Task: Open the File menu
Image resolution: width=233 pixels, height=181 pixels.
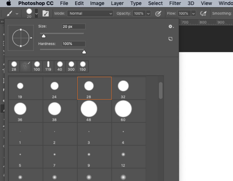Action: pyautogui.click(x=64, y=3)
